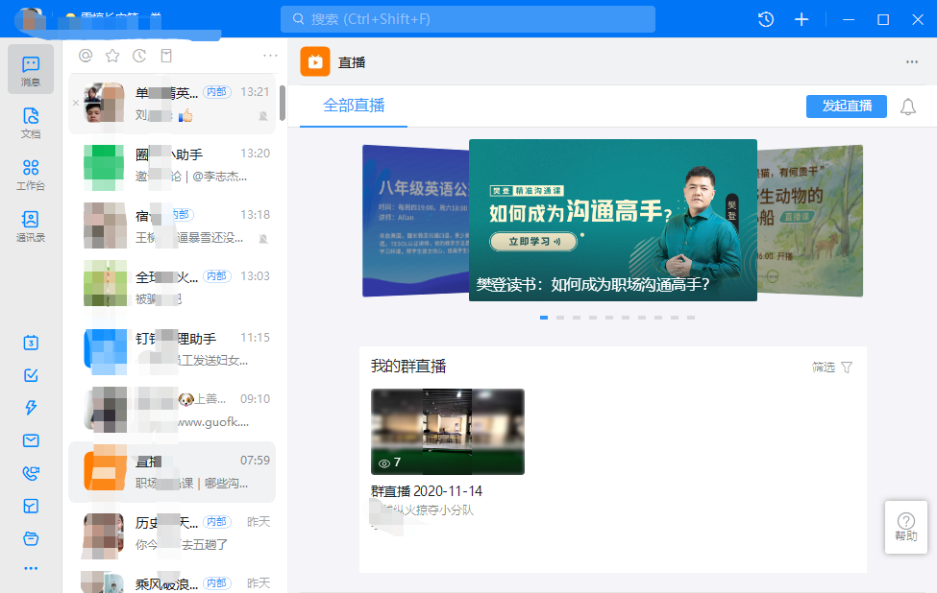Click the notification bell icon beside 发起直播

908,107
